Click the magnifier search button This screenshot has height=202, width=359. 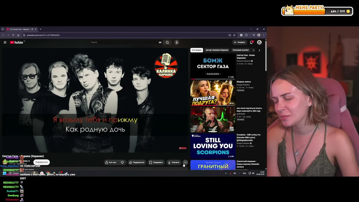click(x=167, y=42)
